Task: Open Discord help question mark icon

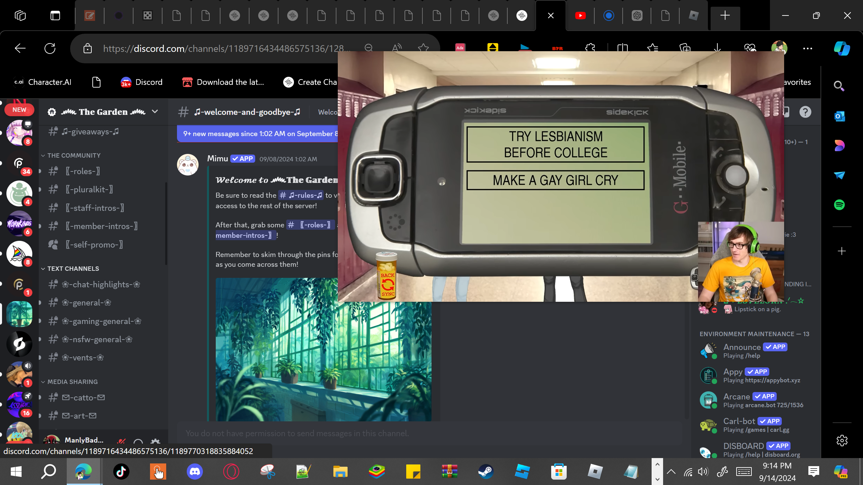Action: point(805,112)
